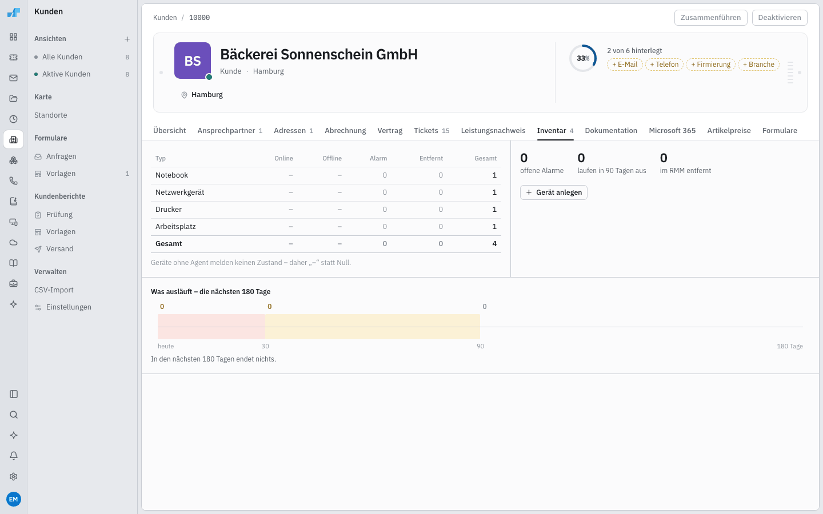
Task: Add E-Mail via the + E-Mail chip
Action: point(625,65)
